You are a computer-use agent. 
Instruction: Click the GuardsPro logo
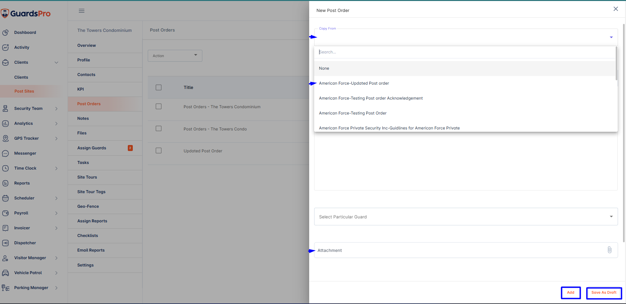pyautogui.click(x=26, y=13)
